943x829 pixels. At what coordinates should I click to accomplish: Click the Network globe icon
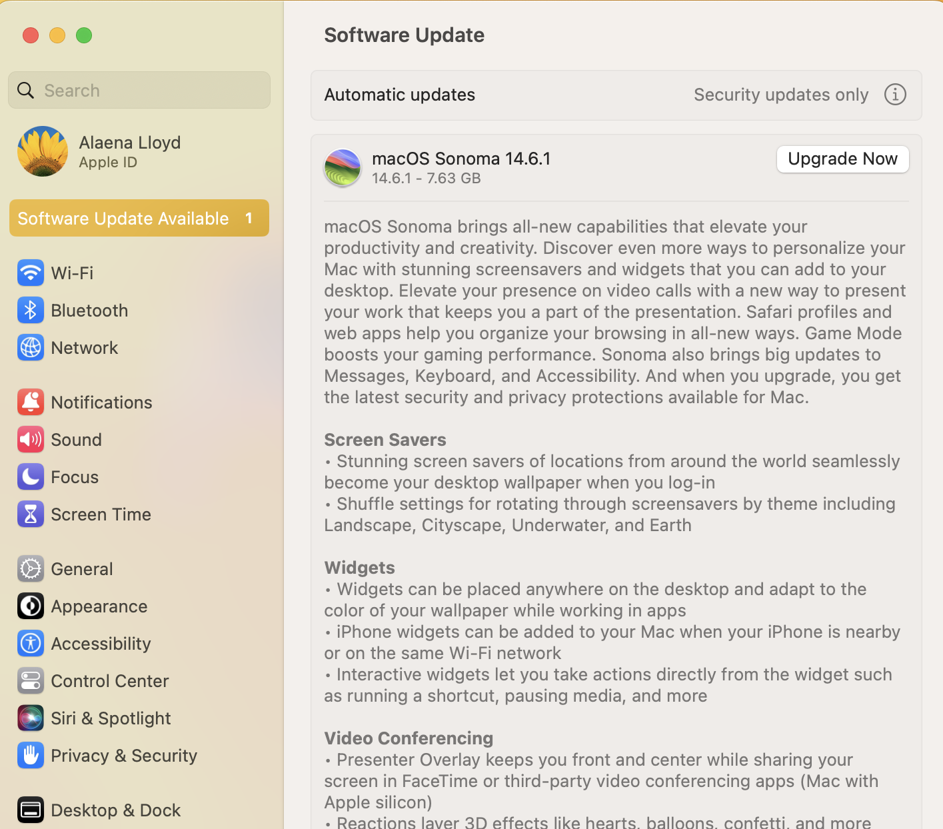31,348
